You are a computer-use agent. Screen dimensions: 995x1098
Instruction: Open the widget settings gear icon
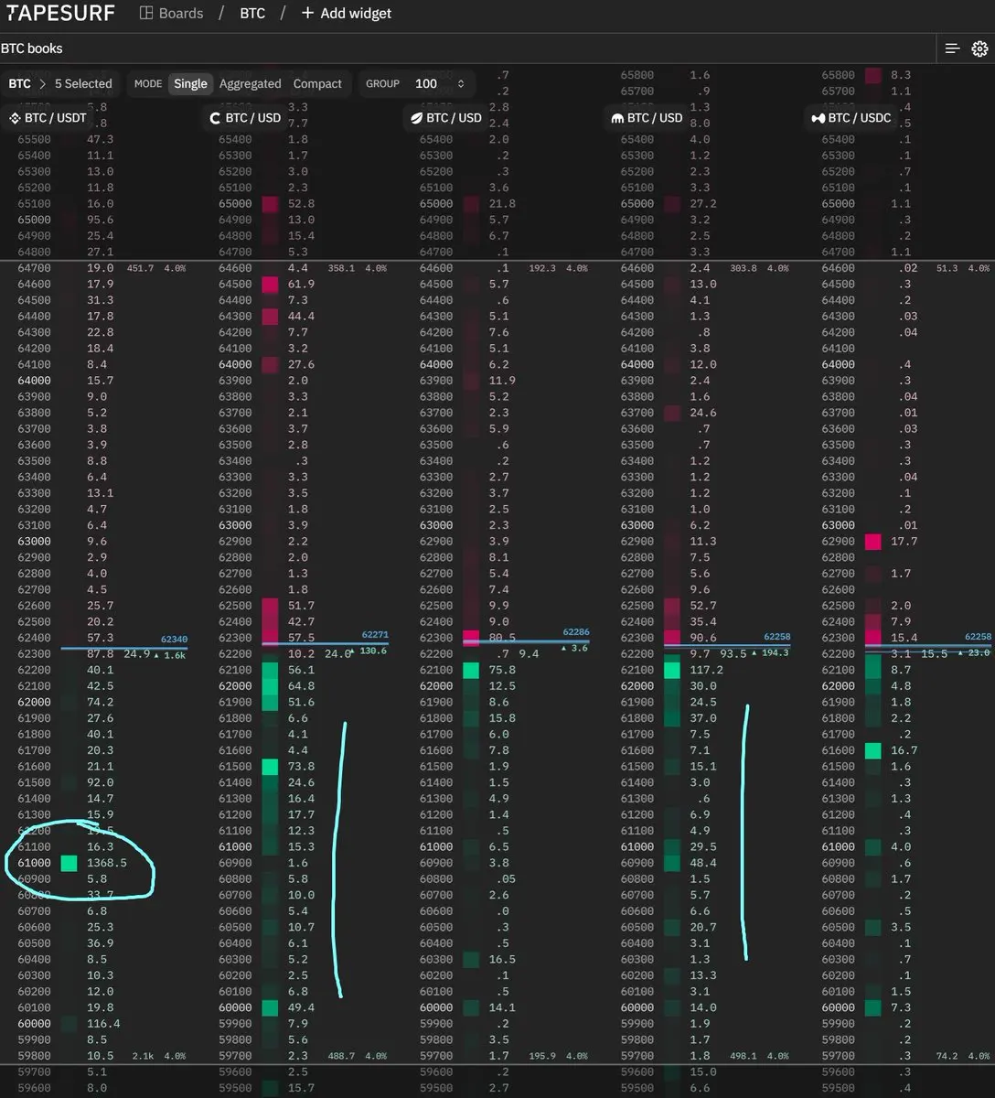(979, 48)
